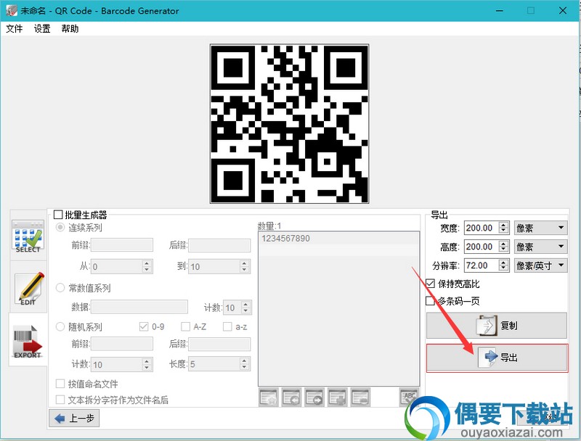581x441 pixels.
Task: Toggle the a-z lowercase checkbox
Action: click(227, 326)
